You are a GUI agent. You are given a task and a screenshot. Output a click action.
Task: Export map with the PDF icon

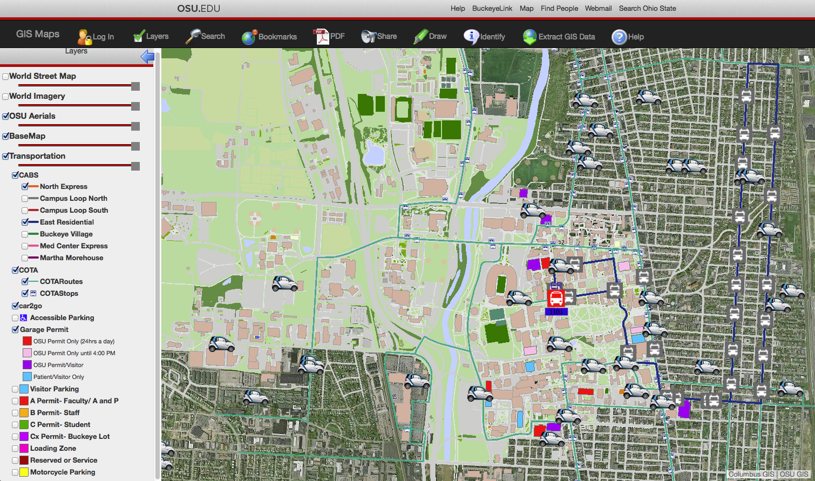click(x=321, y=36)
